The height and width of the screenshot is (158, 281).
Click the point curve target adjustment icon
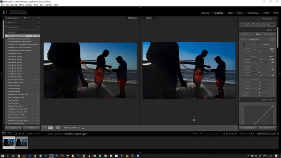pyautogui.click(x=241, y=104)
